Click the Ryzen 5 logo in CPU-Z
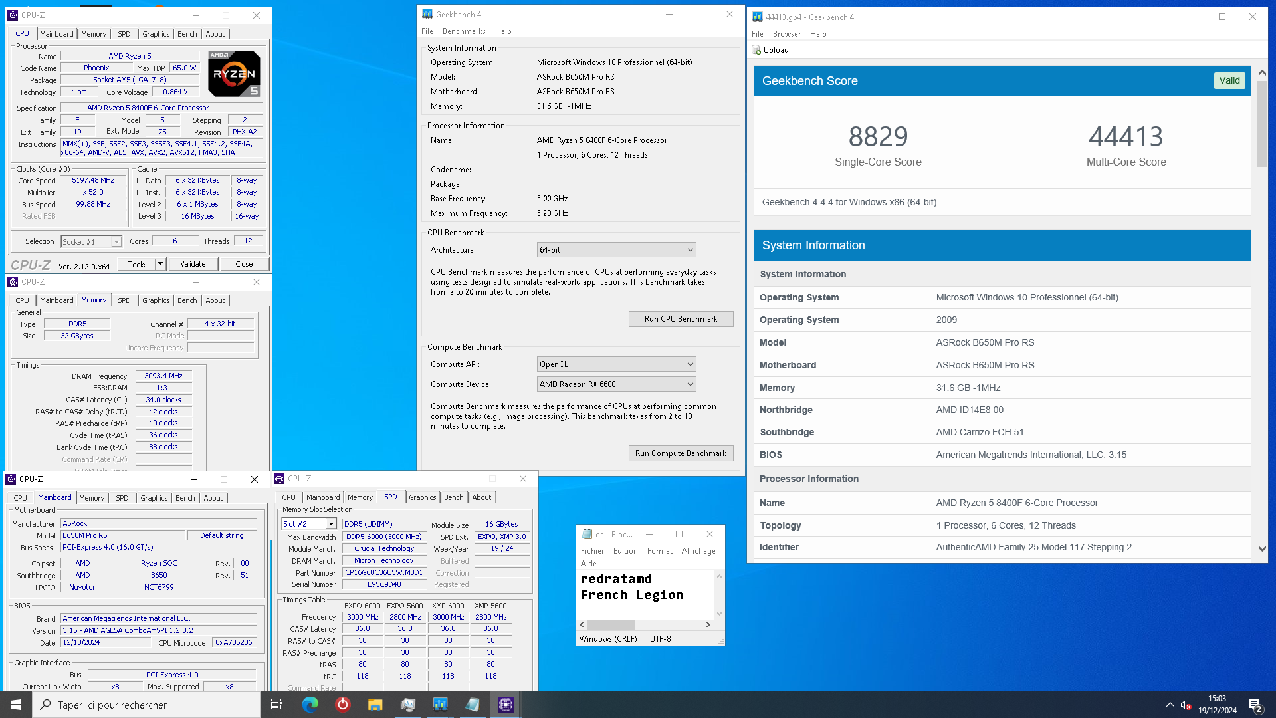This screenshot has height=718, width=1276. click(234, 73)
